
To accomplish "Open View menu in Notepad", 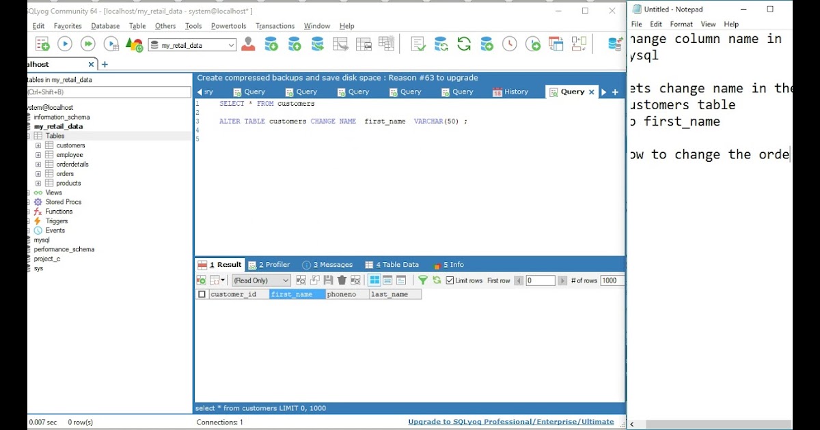I will [708, 24].
